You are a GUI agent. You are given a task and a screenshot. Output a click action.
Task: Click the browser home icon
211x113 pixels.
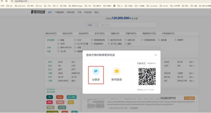pos(6,1)
